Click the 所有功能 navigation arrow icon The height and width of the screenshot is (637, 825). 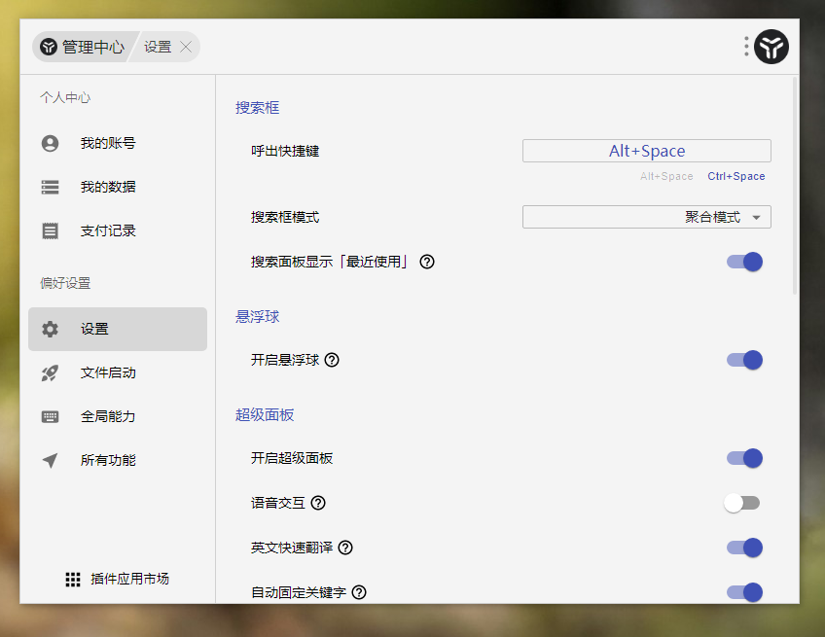click(x=50, y=460)
